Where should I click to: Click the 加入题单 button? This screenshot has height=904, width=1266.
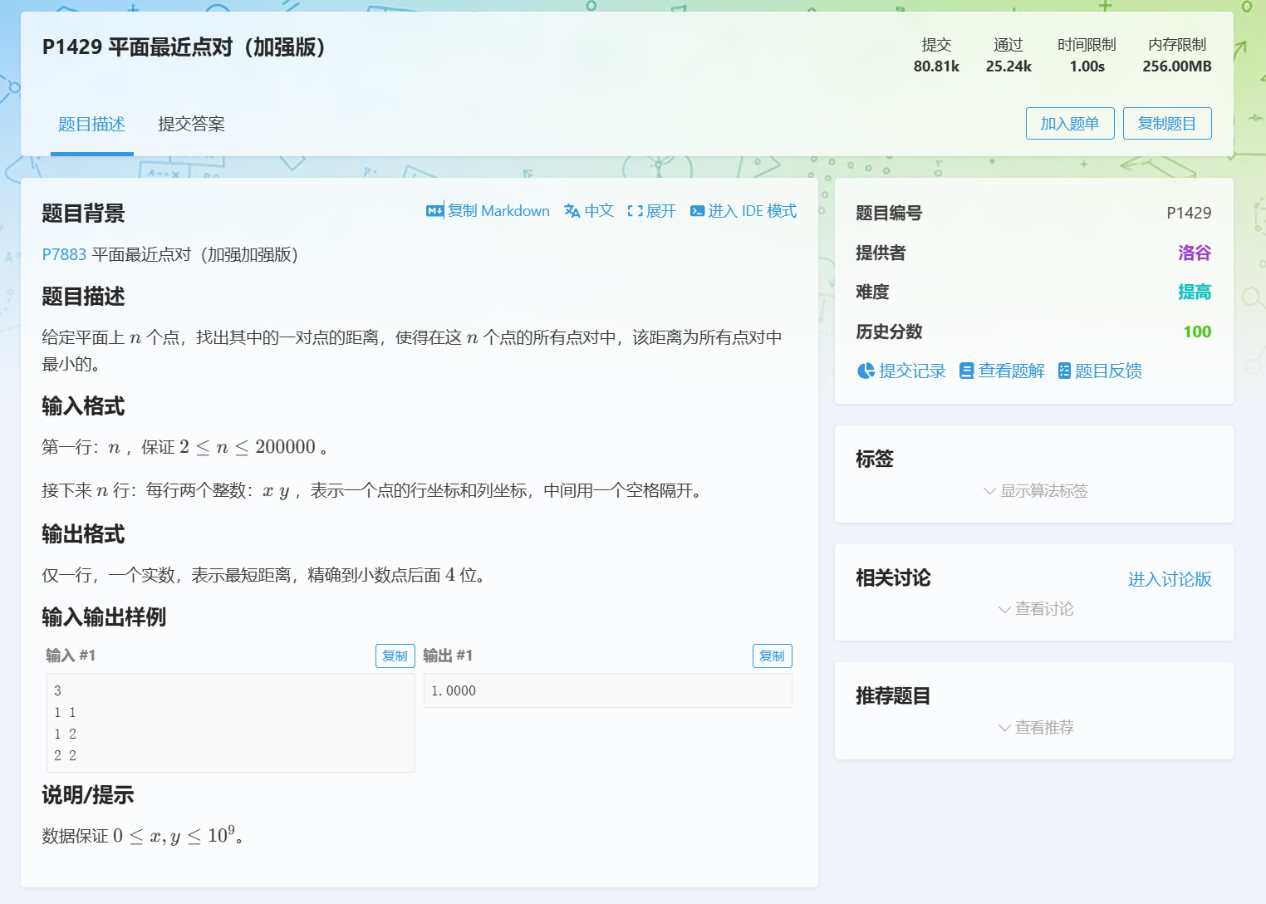click(x=1070, y=124)
